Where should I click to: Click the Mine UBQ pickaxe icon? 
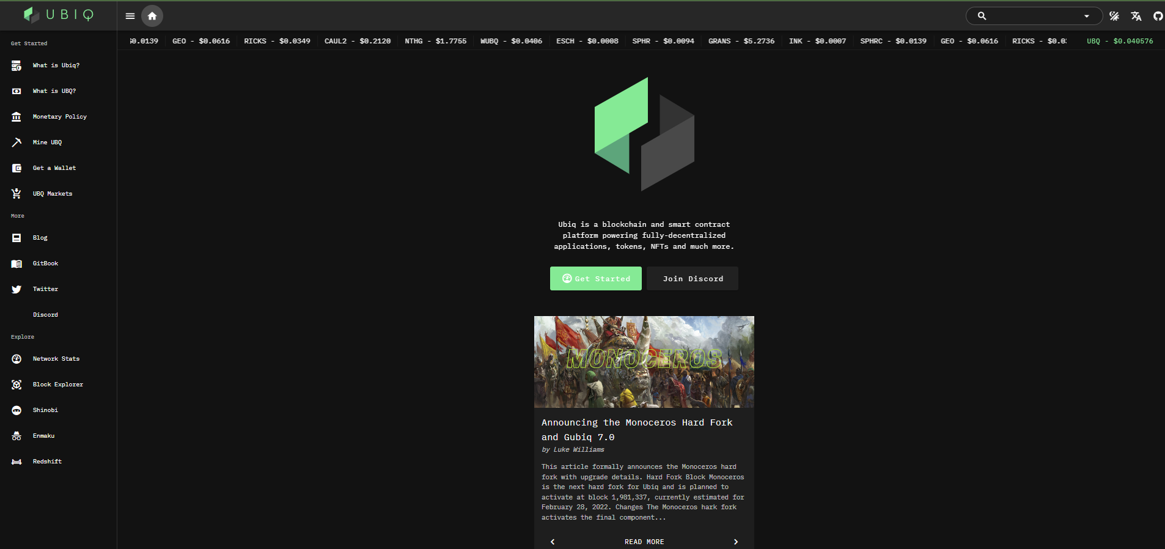tap(17, 142)
